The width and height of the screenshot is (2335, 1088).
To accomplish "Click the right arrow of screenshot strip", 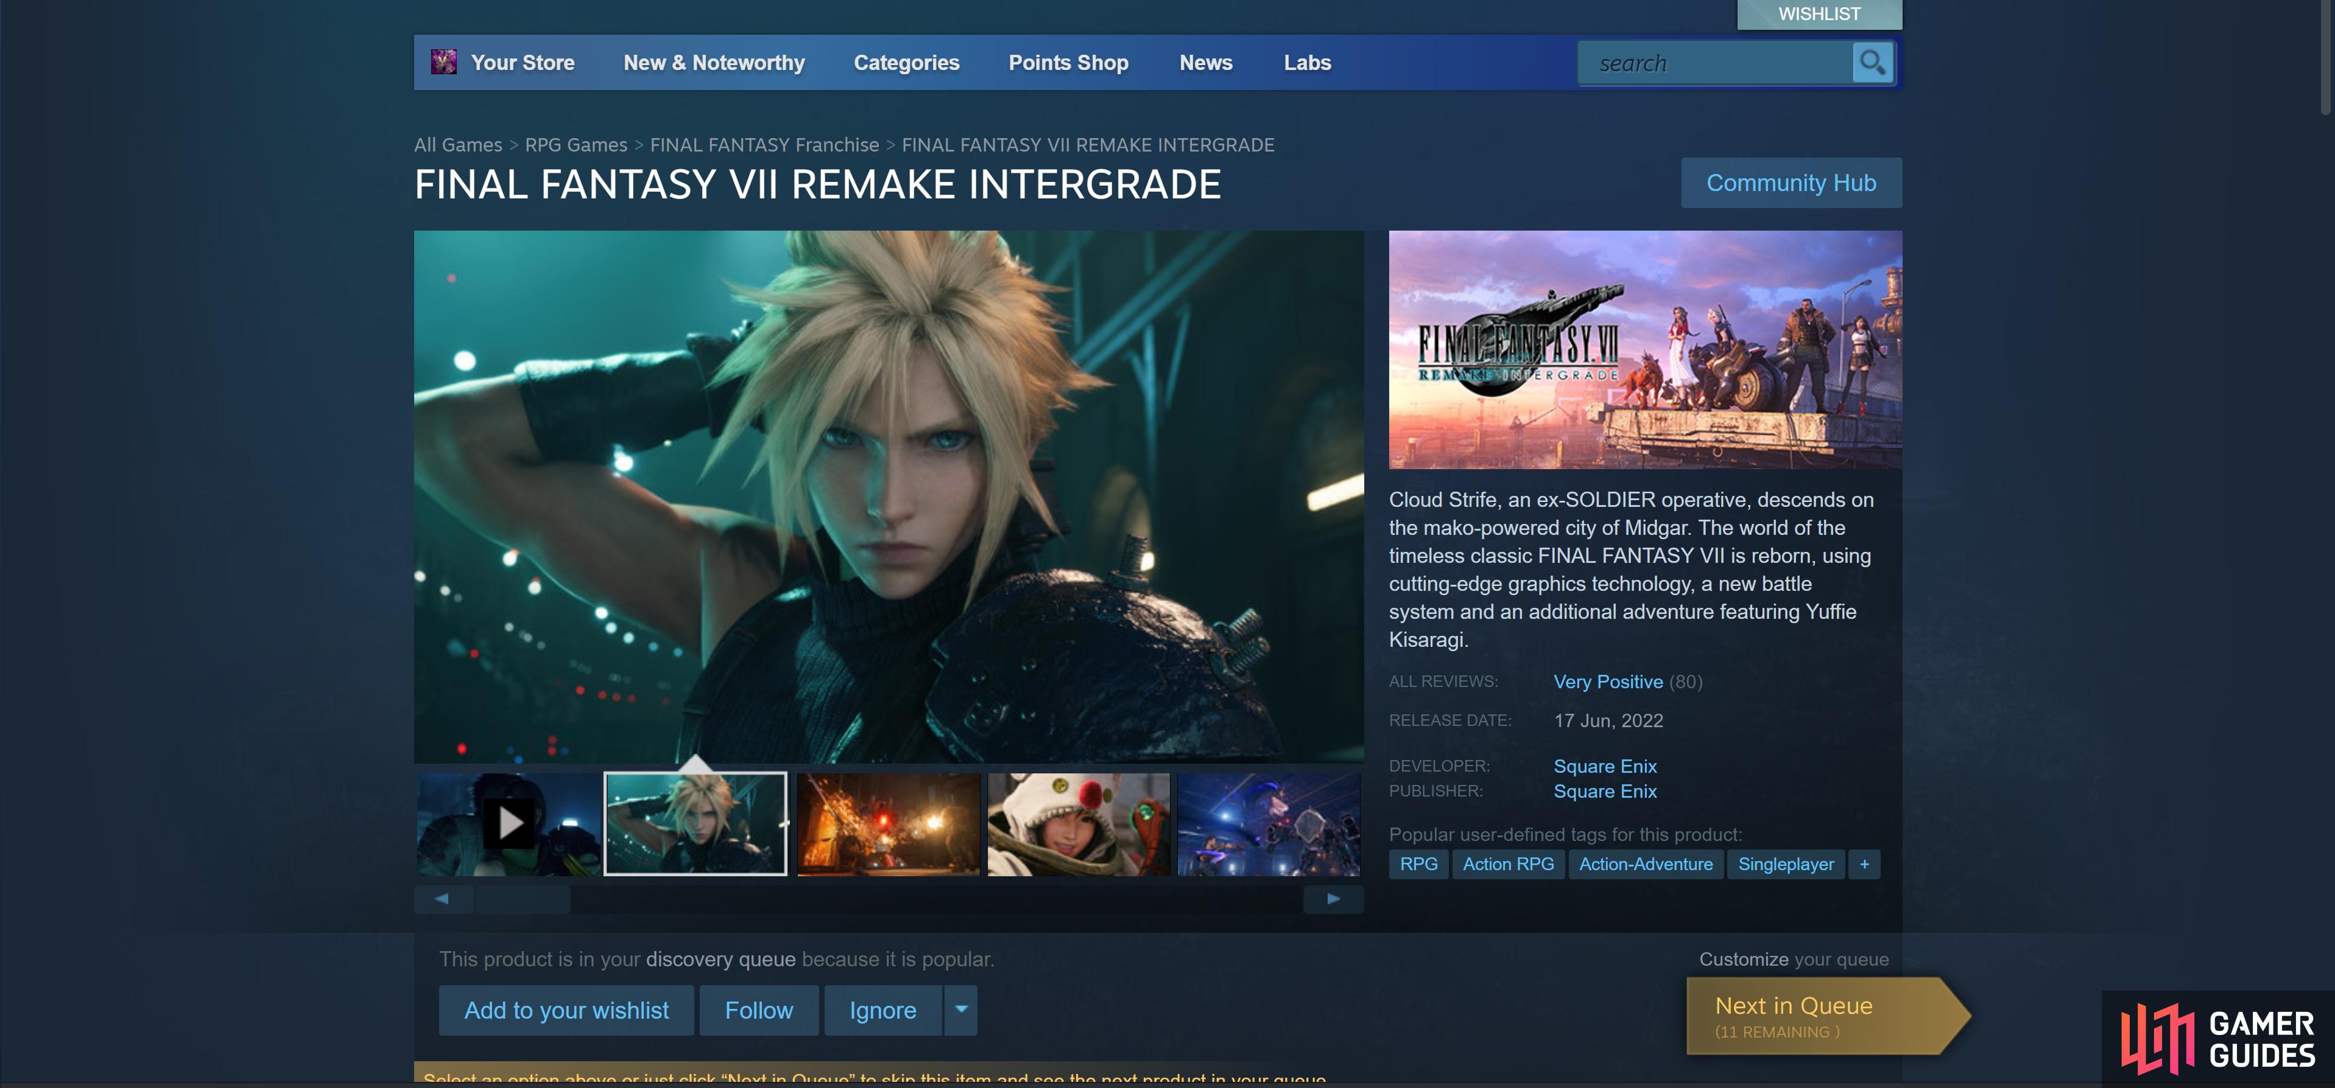I will tap(1333, 899).
